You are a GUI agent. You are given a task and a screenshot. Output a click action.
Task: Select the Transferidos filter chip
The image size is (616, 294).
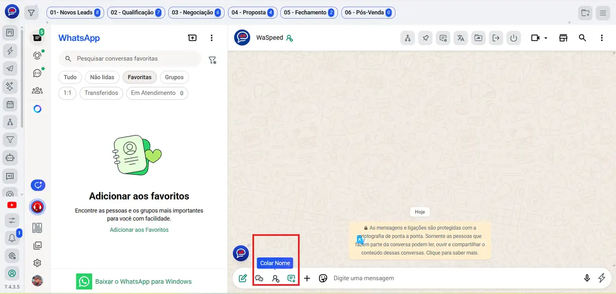(x=101, y=93)
